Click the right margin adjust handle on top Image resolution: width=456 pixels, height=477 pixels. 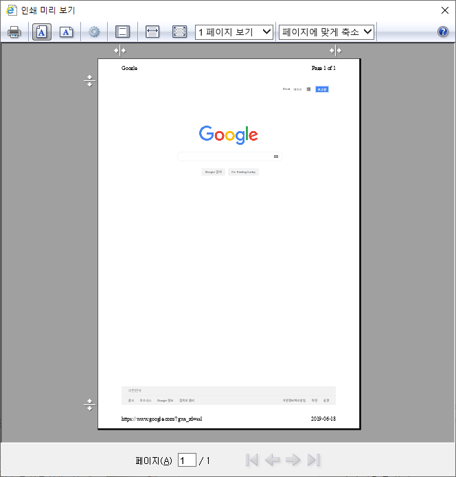tap(335, 51)
